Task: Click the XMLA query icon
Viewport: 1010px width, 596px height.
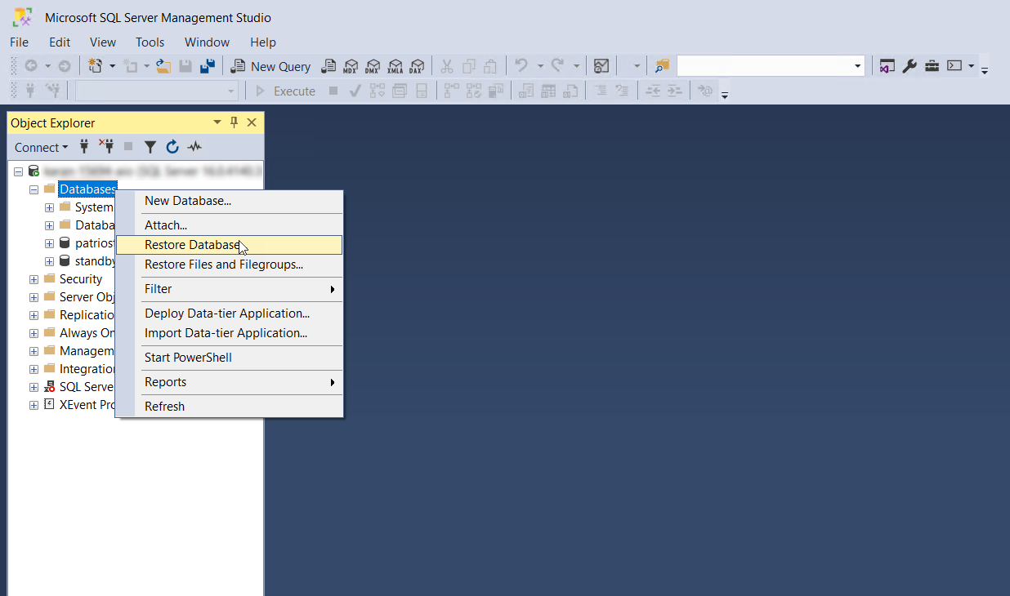Action: pyautogui.click(x=395, y=66)
